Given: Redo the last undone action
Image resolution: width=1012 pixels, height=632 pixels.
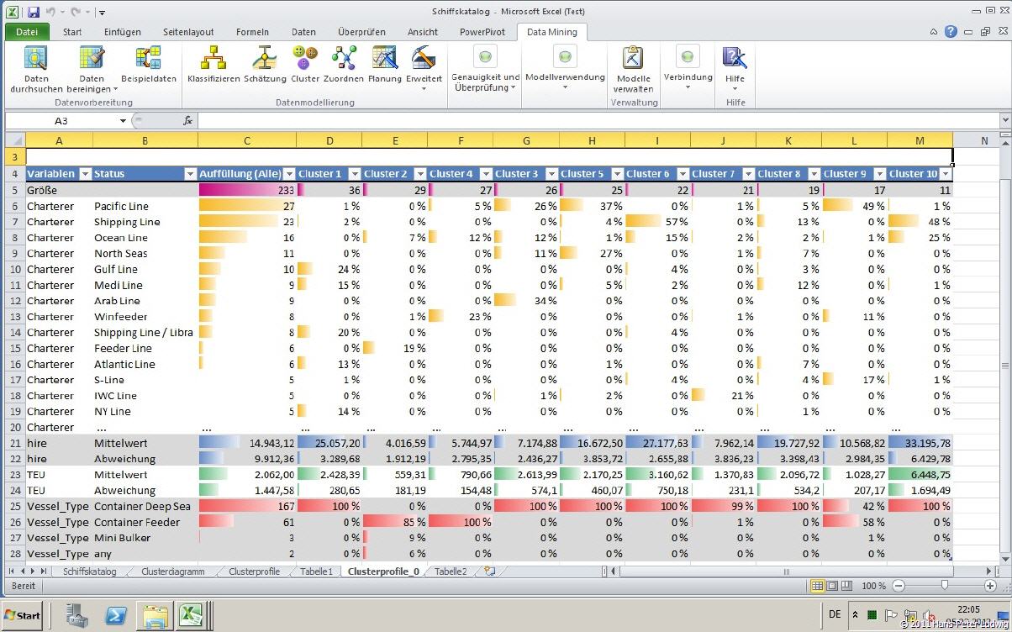Looking at the screenshot, I should [x=76, y=13].
